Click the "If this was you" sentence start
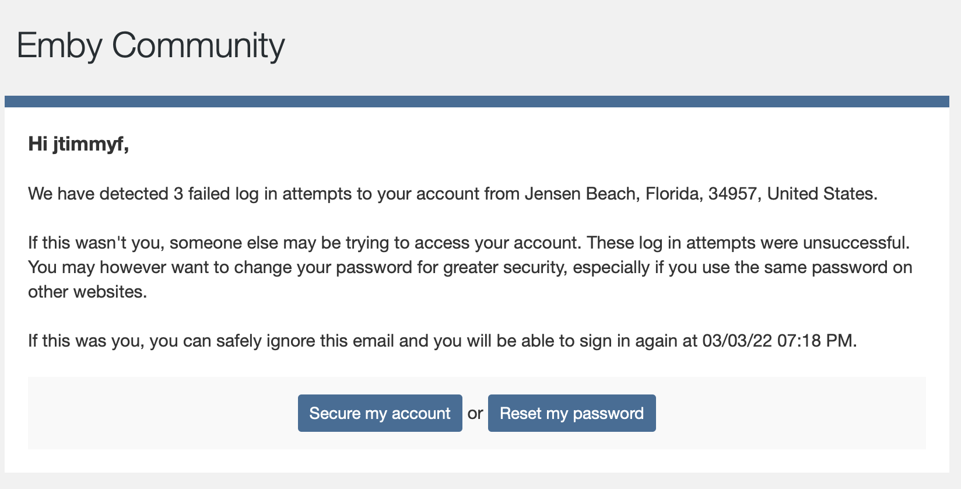Image resolution: width=961 pixels, height=489 pixels. (x=85, y=341)
